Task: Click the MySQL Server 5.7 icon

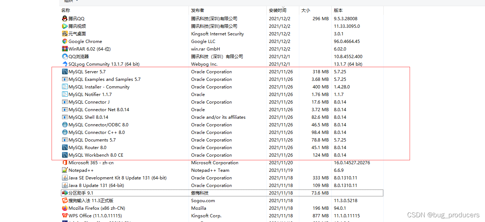Action: 65,71
